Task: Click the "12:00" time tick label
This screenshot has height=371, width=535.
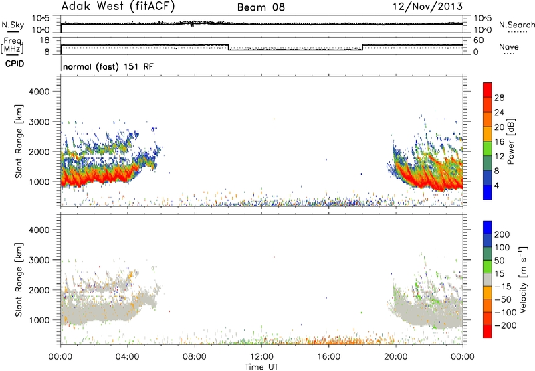Action: (x=261, y=357)
